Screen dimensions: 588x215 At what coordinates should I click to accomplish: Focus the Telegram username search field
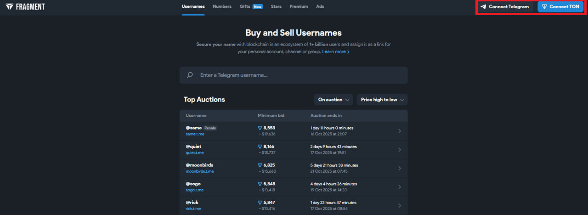(x=299, y=75)
